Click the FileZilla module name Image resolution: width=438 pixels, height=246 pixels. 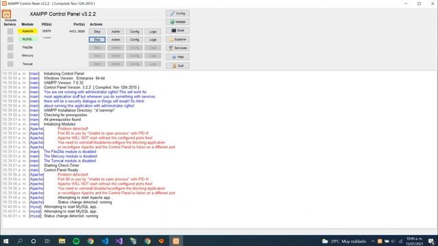27,47
